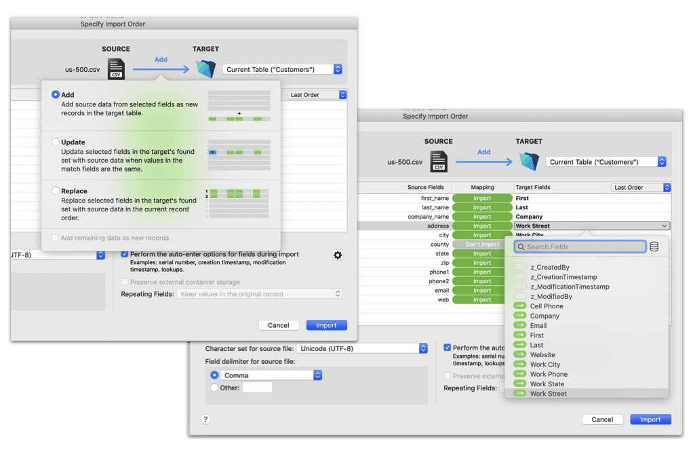This screenshot has width=693, height=454.
Task: Choose First from the field list
Action: [x=536, y=335]
